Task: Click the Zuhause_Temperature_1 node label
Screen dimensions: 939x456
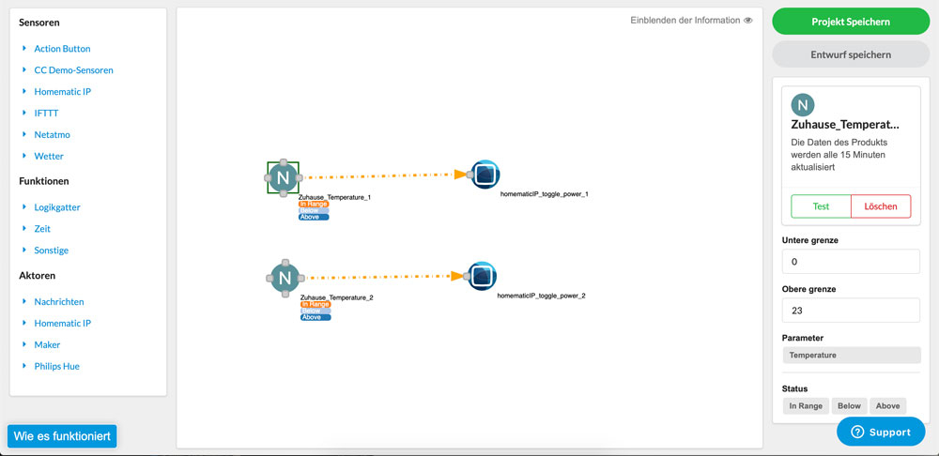Action: click(335, 197)
